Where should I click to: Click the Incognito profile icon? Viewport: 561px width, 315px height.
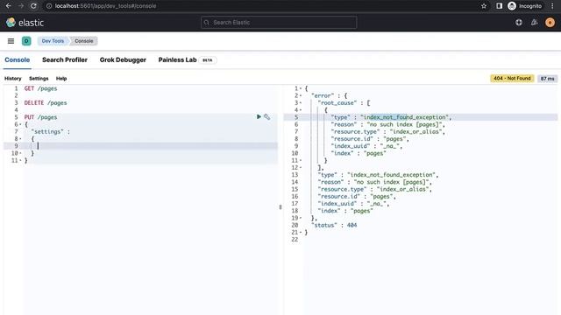click(x=512, y=6)
